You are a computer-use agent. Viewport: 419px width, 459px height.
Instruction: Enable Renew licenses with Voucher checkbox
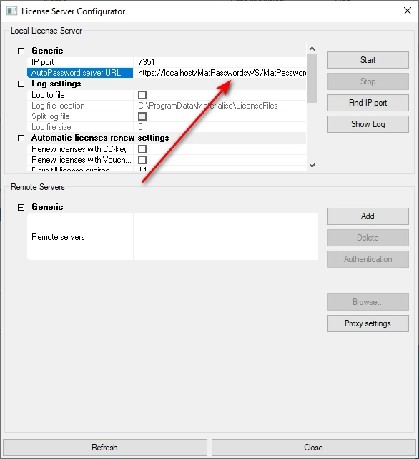click(x=142, y=160)
